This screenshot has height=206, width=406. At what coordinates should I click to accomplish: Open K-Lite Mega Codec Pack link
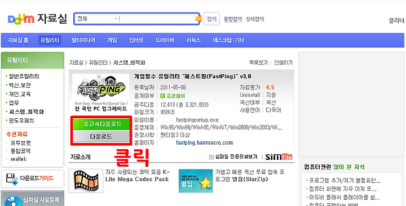pos(138,176)
